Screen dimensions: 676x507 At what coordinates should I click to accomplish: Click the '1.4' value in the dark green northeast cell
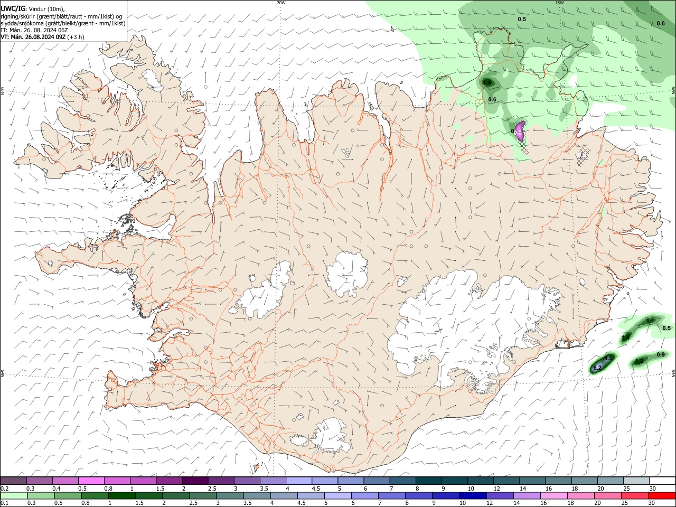click(x=487, y=82)
